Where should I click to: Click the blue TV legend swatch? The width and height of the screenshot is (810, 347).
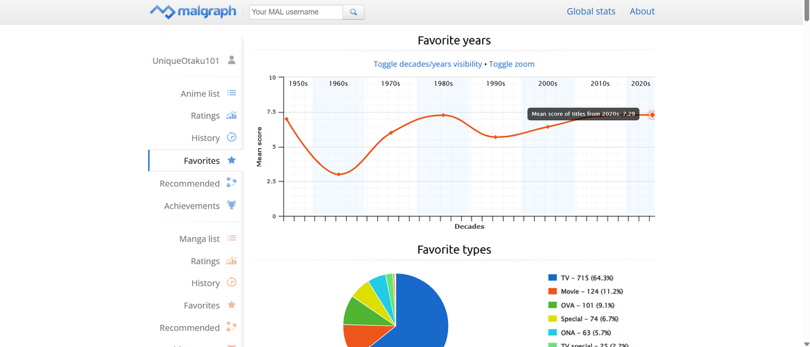(552, 278)
